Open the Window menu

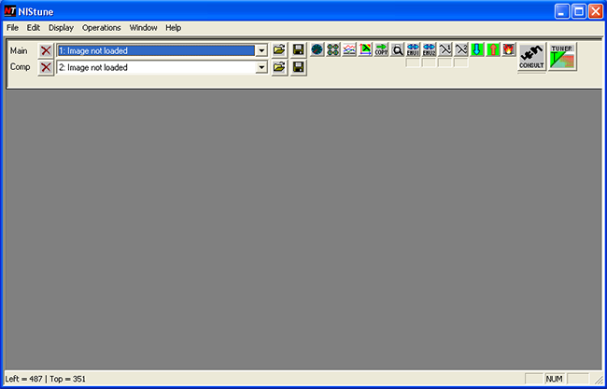(x=143, y=28)
